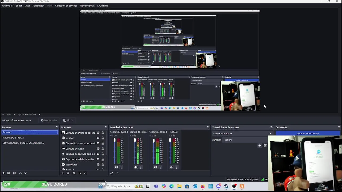The width and height of the screenshot is (342, 192).
Task: Select Escena 2 scene
Action: (x=30, y=132)
